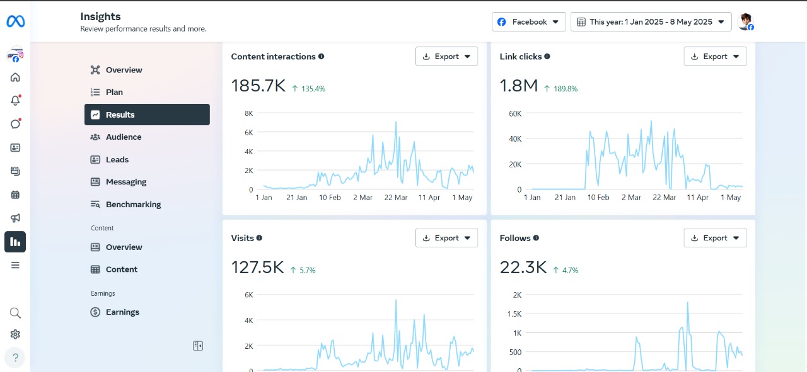Open notifications bell icon

click(x=15, y=101)
